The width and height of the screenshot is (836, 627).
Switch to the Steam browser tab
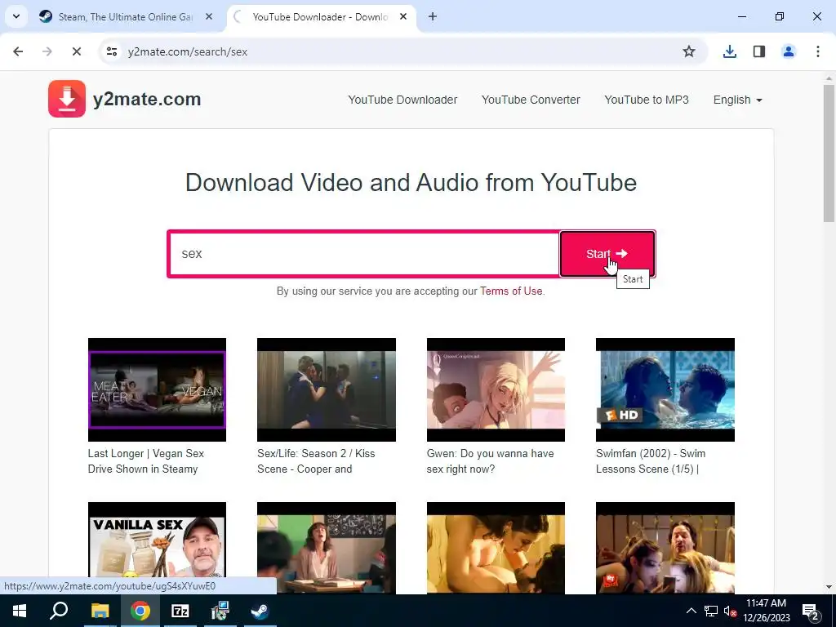click(126, 16)
